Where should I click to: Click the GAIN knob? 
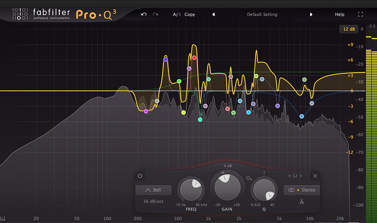point(227,187)
